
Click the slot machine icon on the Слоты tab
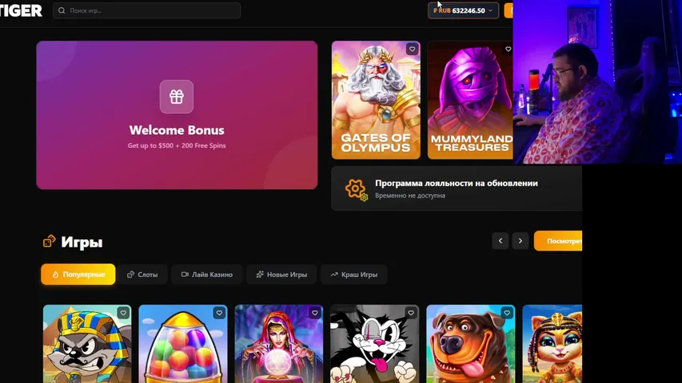coord(130,274)
